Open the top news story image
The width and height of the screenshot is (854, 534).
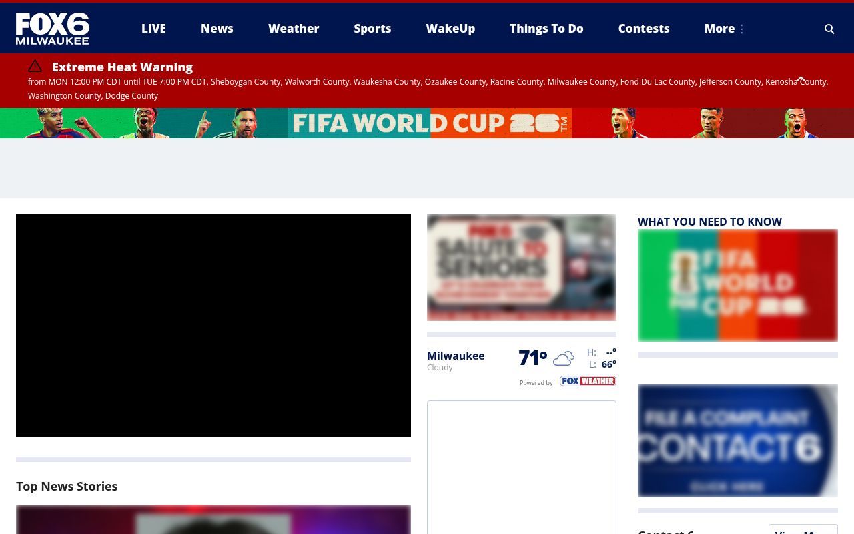click(213, 519)
